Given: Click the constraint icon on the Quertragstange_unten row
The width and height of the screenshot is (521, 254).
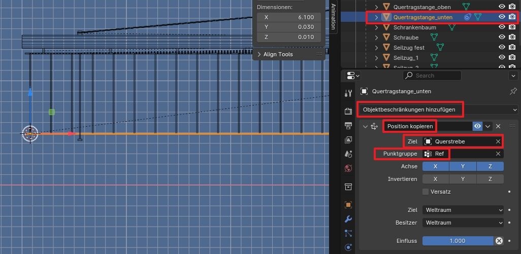Looking at the screenshot, I should [468, 17].
